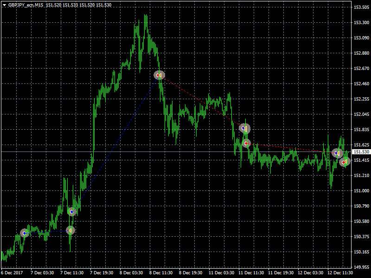Screen dimensions: 371x278
Task: Click the 8 Dec 03:30 time label
Action: 131,273
